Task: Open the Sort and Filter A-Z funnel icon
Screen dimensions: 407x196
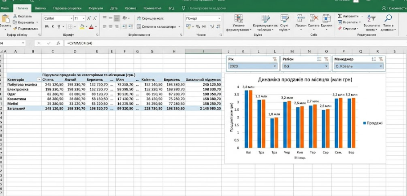Action: click(x=371, y=18)
